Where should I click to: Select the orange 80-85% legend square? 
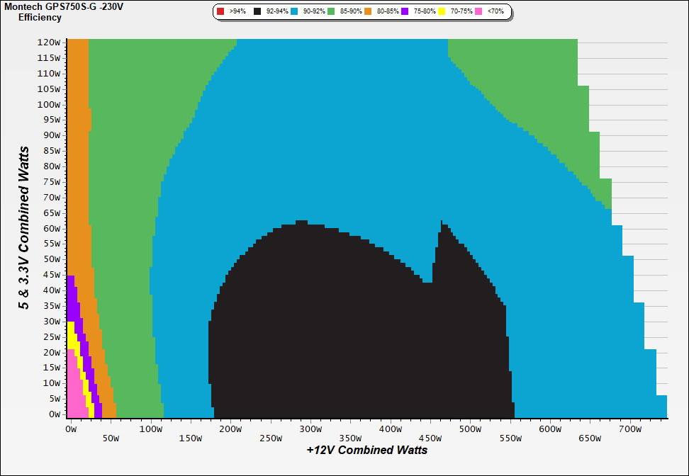pos(368,12)
